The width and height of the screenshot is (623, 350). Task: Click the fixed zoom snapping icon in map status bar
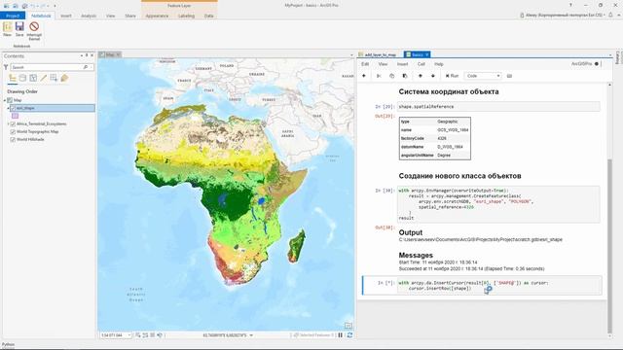[x=138, y=335]
